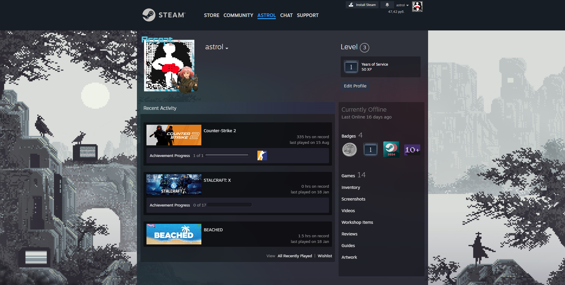Click the '335 hrs on record' text
Viewport: 565px width, 285px height.
click(313, 137)
